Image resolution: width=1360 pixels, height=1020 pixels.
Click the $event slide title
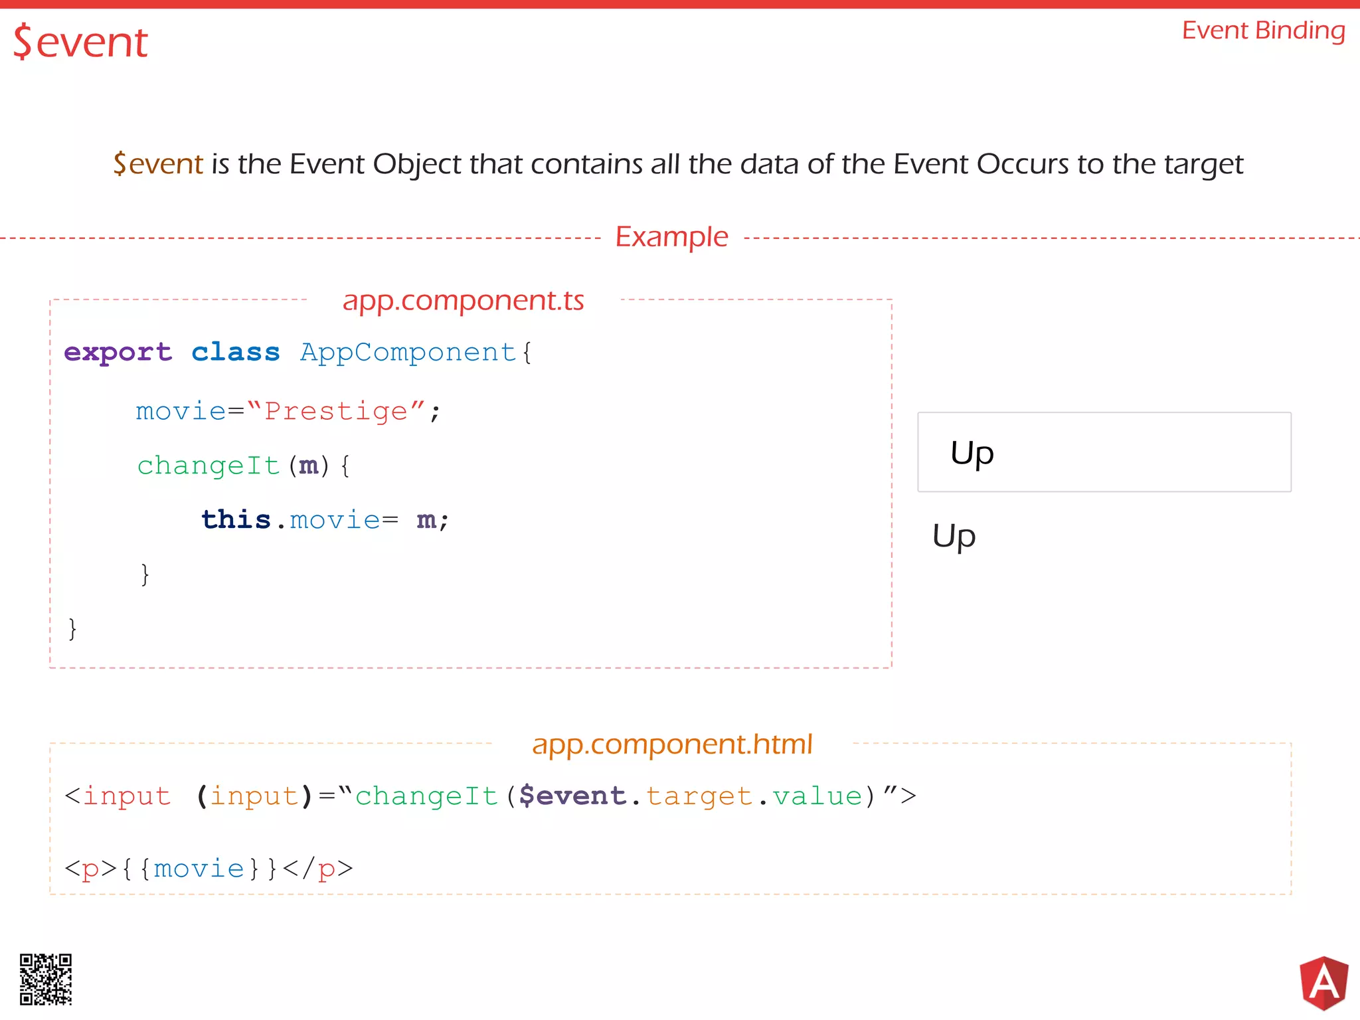(x=80, y=42)
